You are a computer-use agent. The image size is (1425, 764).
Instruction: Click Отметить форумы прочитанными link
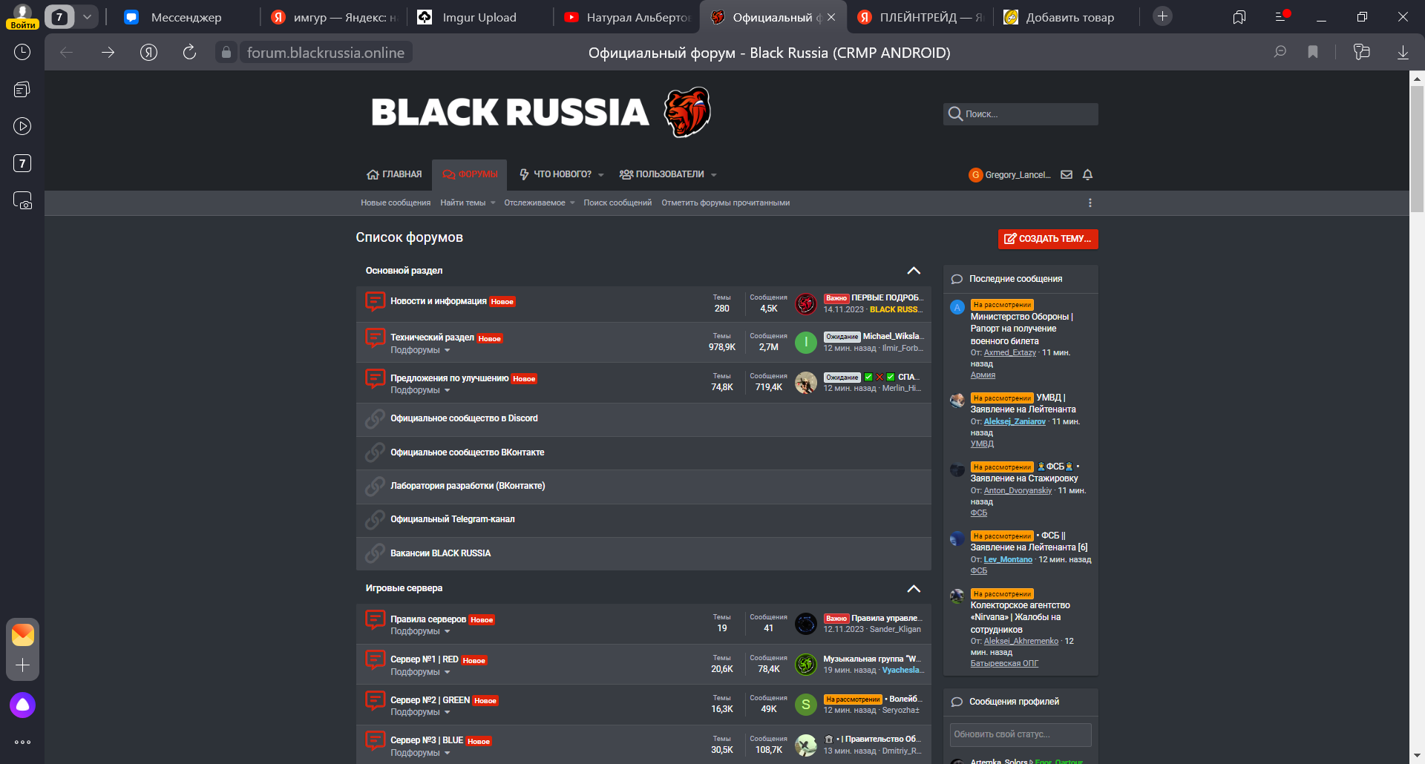[725, 202]
